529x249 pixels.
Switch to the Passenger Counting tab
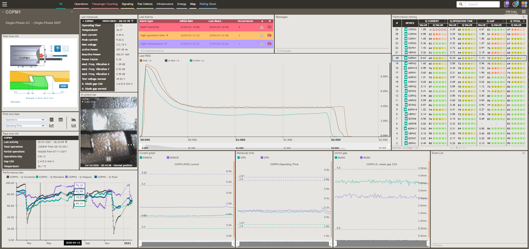[x=105, y=4]
